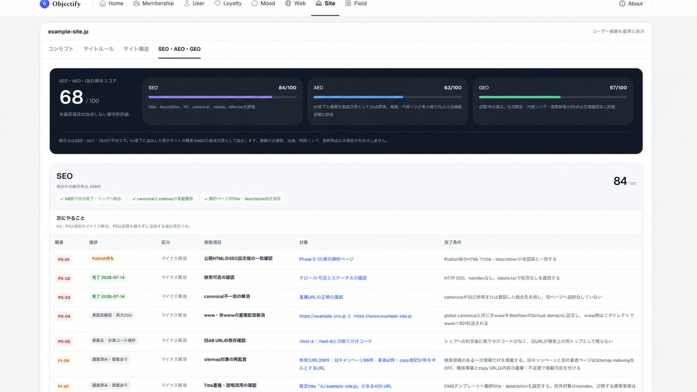Click the 要設定確認：両方200 status badge
This screenshot has height=392, width=697.
coord(112,315)
